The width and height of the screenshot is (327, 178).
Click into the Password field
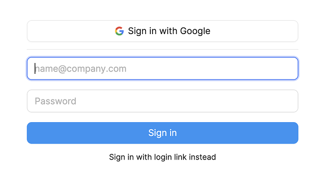click(163, 101)
